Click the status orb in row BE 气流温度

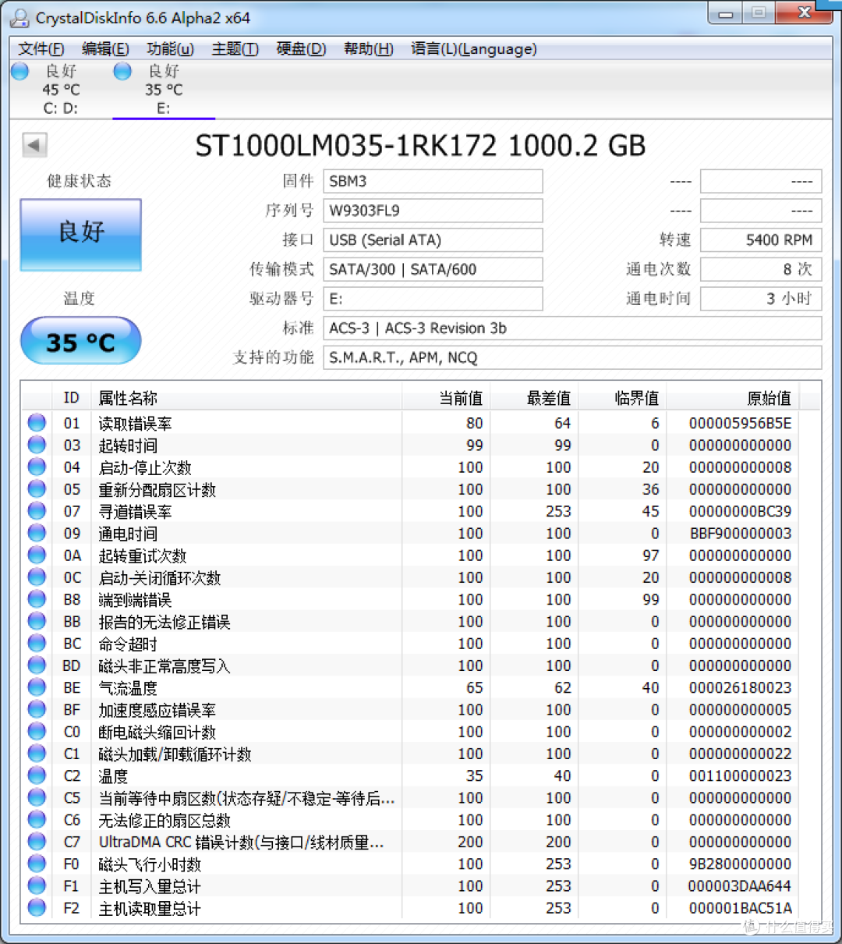tap(37, 687)
